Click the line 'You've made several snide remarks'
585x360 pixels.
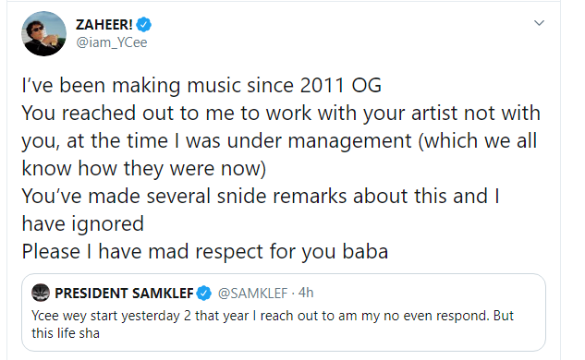261,196
